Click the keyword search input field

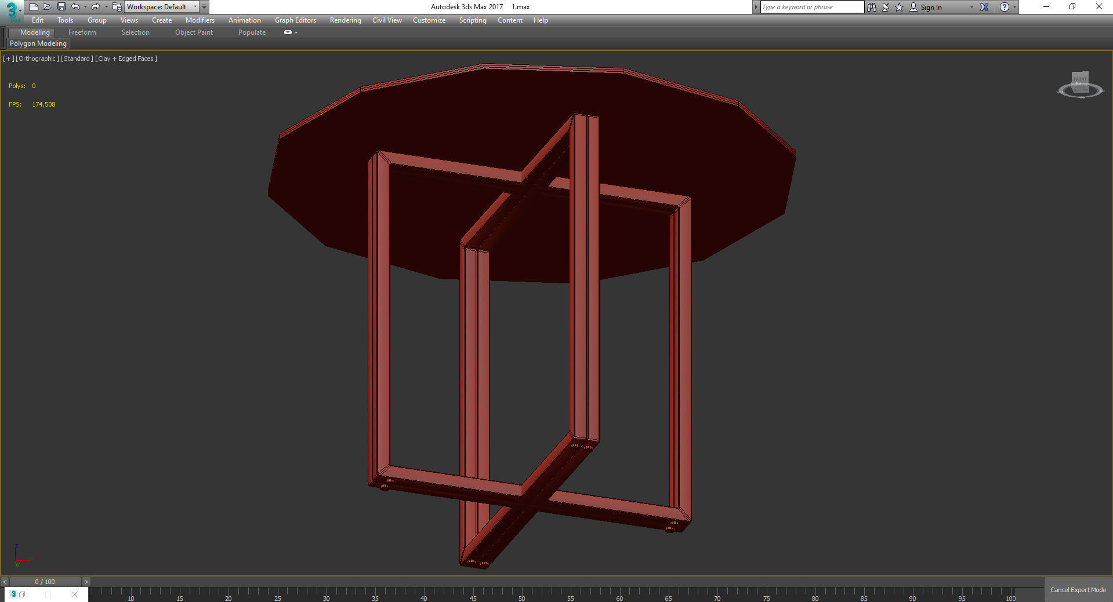[x=812, y=7]
